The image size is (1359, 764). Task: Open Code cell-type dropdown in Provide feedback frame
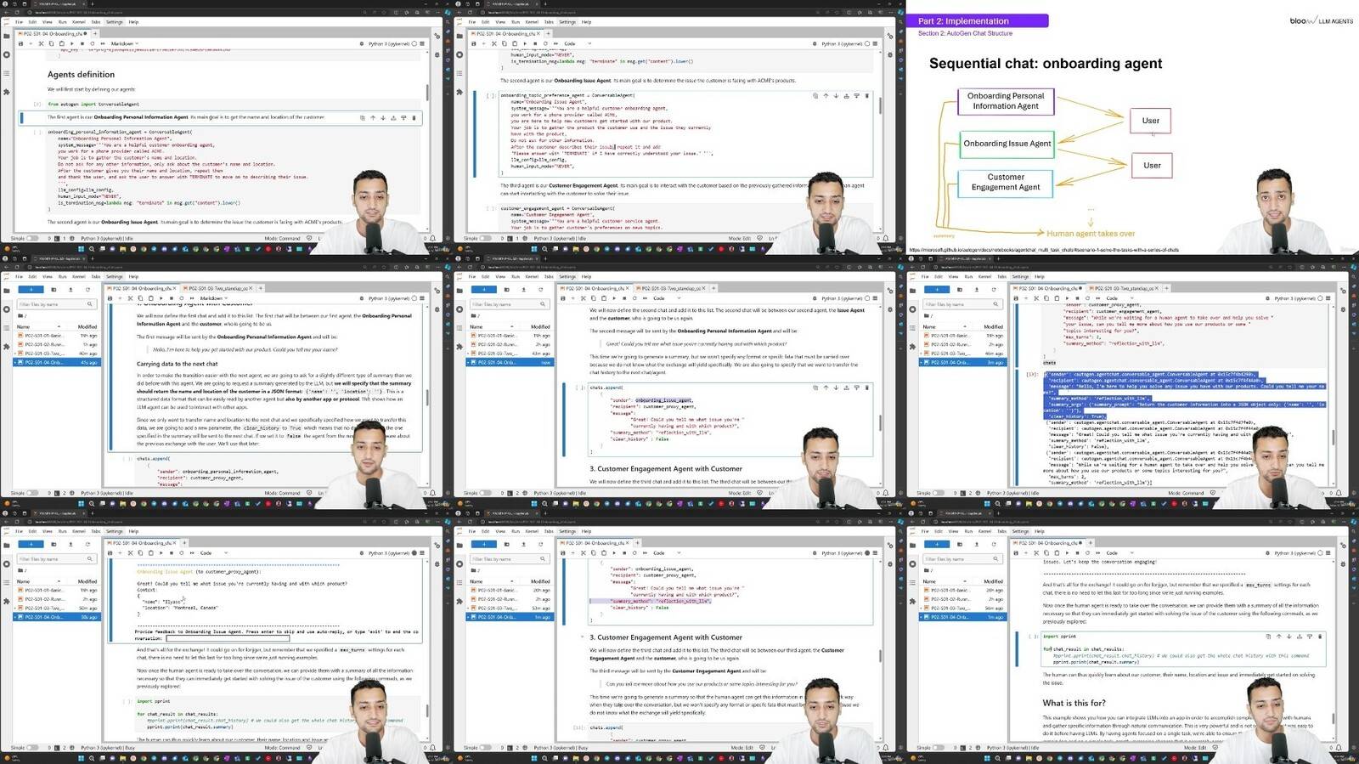[x=214, y=552]
